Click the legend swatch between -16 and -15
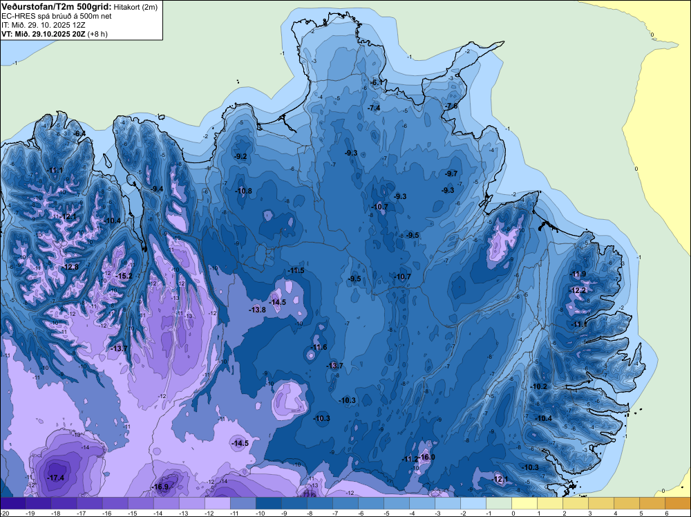The width and height of the screenshot is (691, 517). (115, 503)
